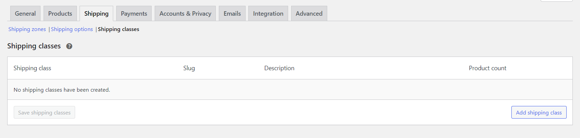Select the Shipping tab

[96, 14]
